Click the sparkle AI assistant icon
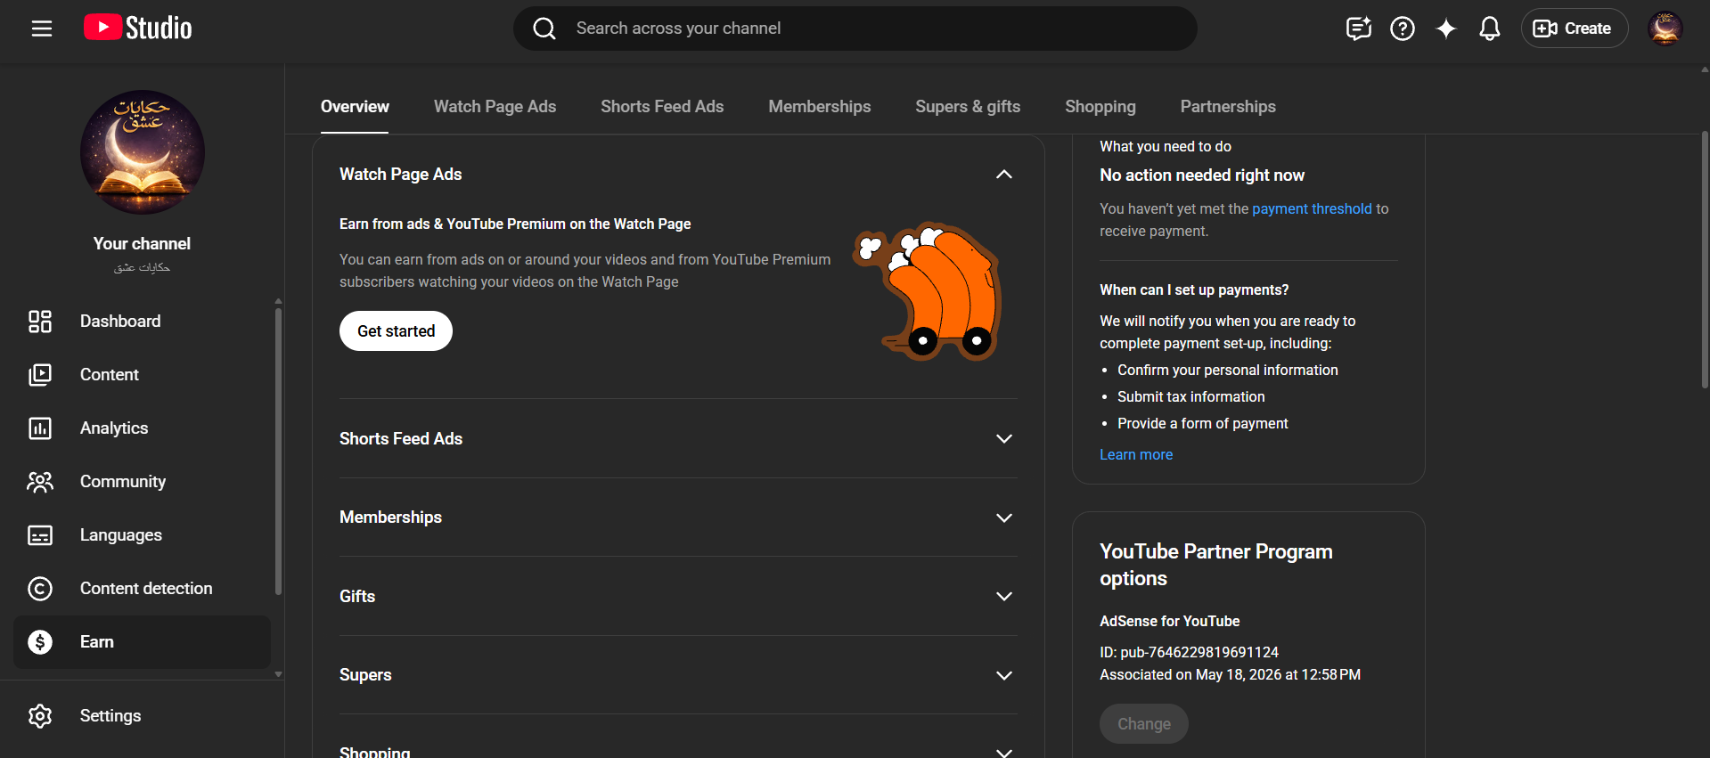Screen dimensions: 1710x758 click(1446, 29)
